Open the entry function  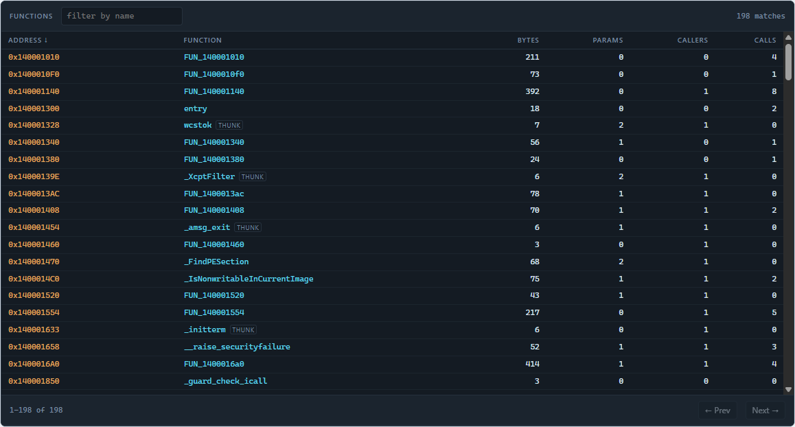pyautogui.click(x=195, y=108)
